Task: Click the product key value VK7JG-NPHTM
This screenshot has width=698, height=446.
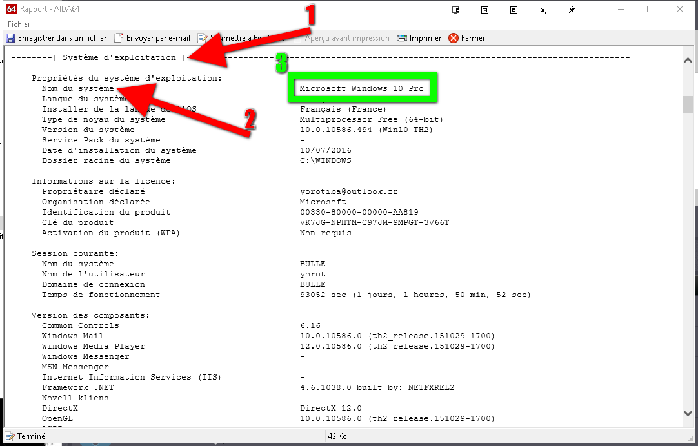Action: (374, 222)
